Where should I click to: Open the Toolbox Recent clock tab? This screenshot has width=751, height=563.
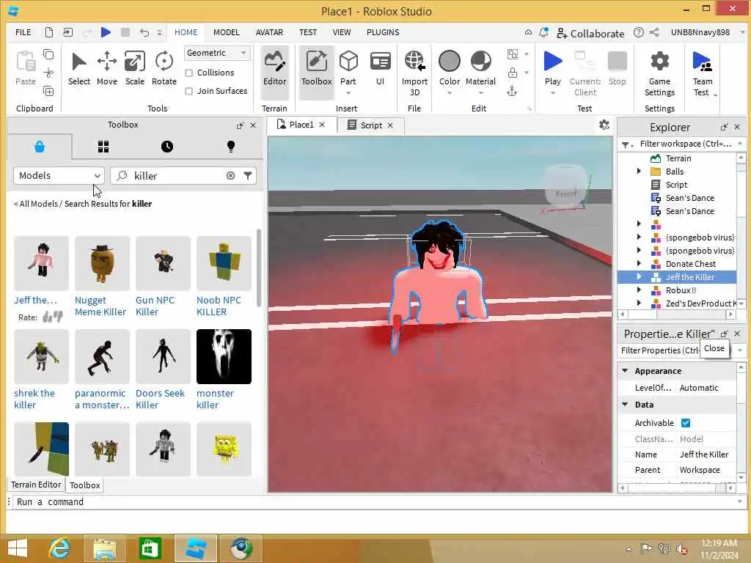click(167, 147)
